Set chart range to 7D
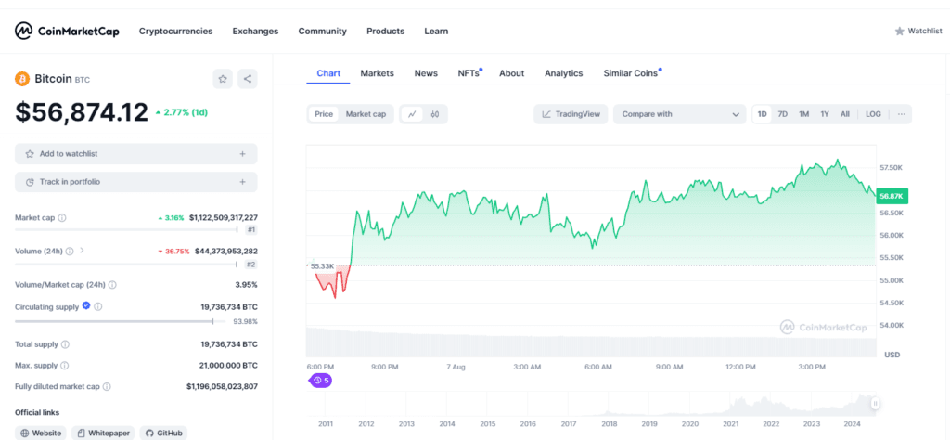 pos(783,114)
